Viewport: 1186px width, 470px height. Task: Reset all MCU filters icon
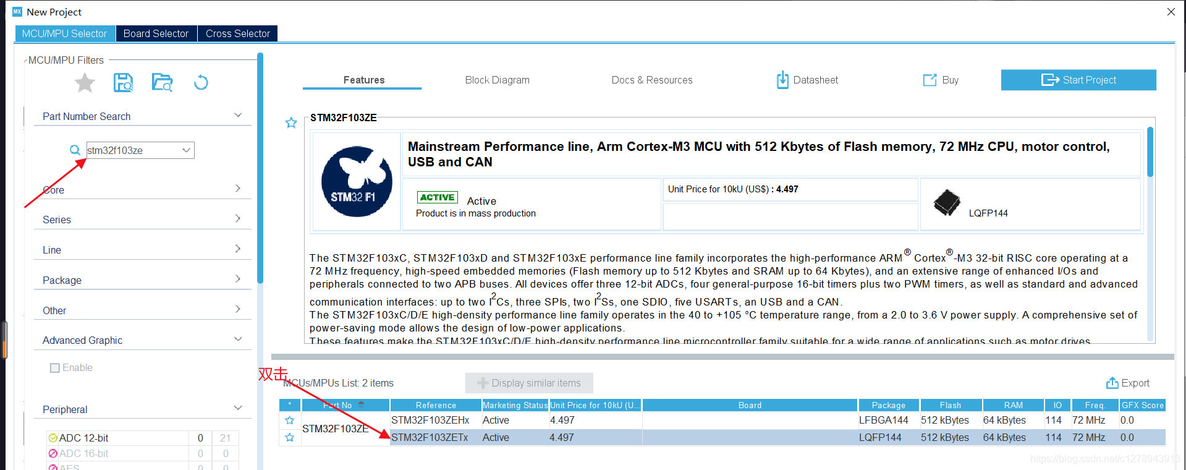tap(201, 82)
